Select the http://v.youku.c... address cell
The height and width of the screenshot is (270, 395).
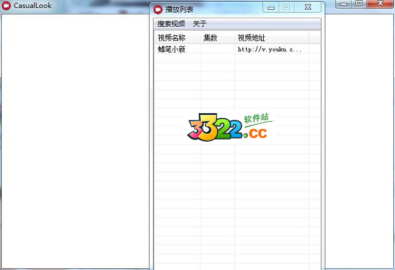pos(270,49)
